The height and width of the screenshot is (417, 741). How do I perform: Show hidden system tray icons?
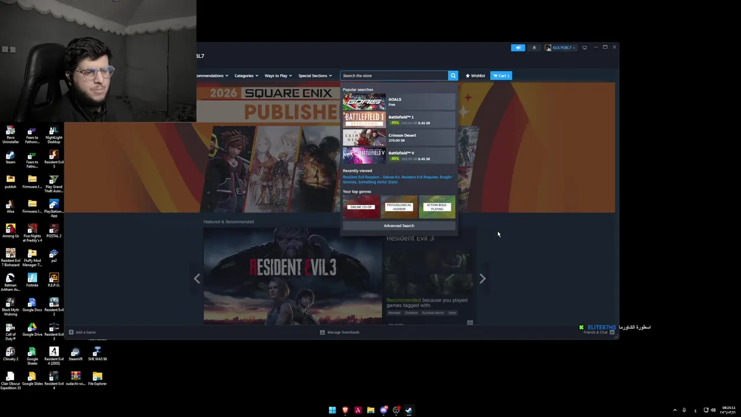pos(674,410)
